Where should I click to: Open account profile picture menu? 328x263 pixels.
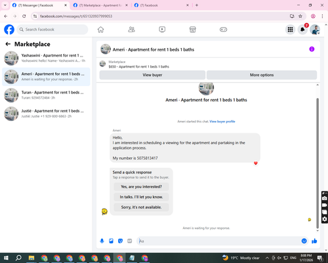[x=315, y=30]
